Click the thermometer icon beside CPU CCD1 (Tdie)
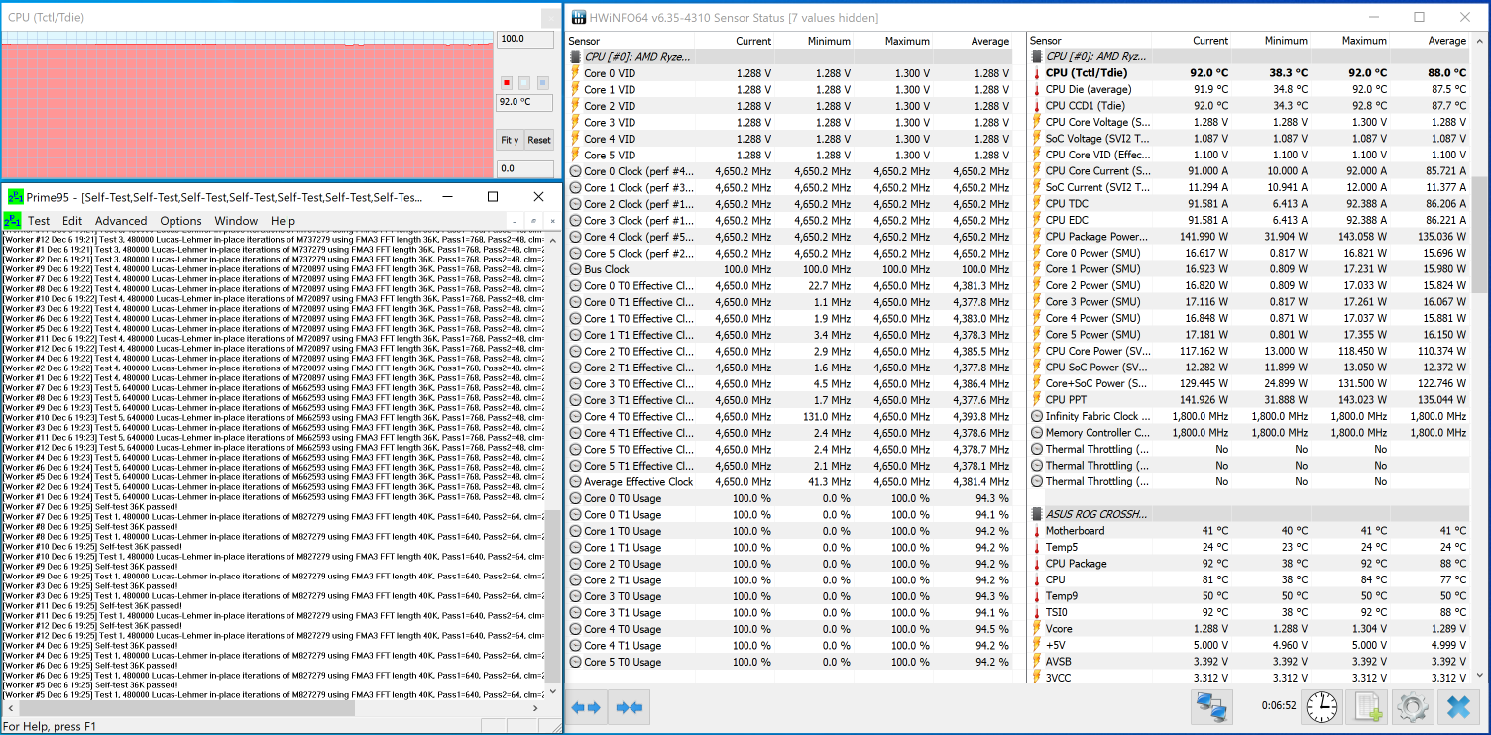1491x735 pixels. (1037, 106)
